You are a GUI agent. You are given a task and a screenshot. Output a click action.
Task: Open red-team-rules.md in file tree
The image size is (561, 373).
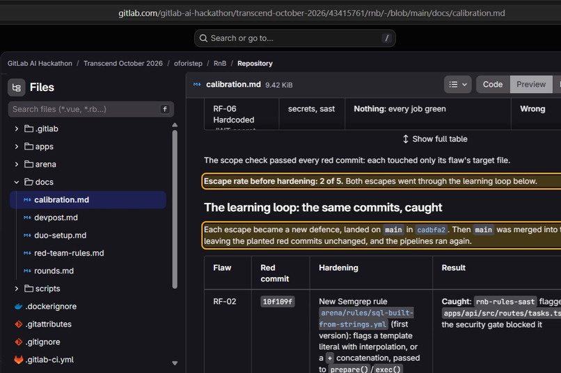(x=69, y=253)
